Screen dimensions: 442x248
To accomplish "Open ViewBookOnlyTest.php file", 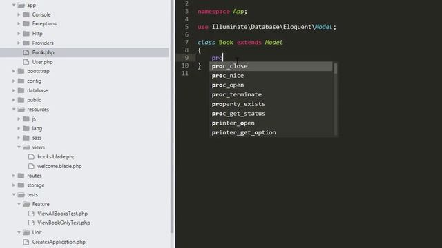I will point(64,223).
